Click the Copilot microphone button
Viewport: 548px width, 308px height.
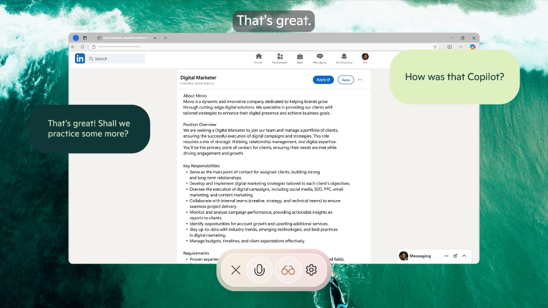(260, 270)
